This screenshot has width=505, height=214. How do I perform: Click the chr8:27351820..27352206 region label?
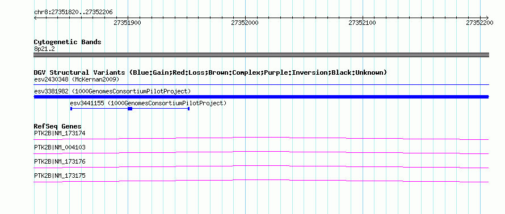[73, 12]
